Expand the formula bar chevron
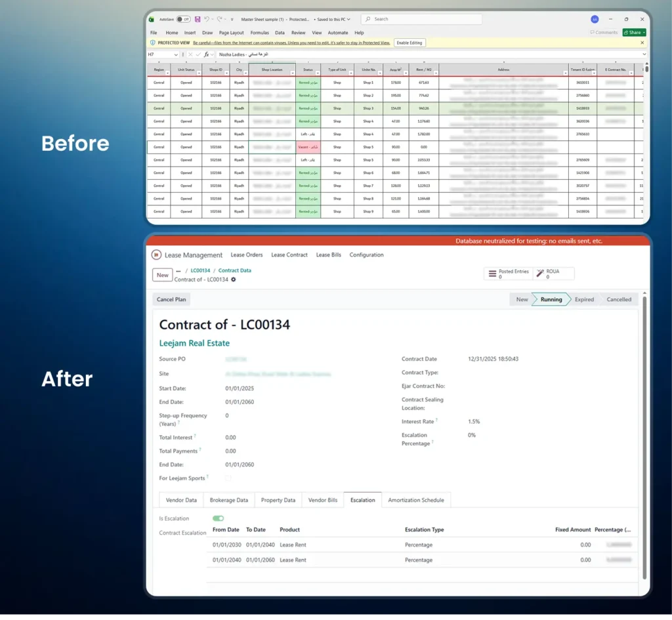Image resolution: width=672 pixels, height=620 pixels. pyautogui.click(x=644, y=54)
